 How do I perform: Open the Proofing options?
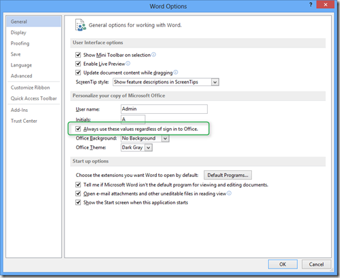click(x=34, y=43)
